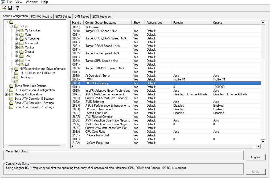Click the My Favorites folder icon
The width and height of the screenshot is (270, 178).
click(21, 30)
